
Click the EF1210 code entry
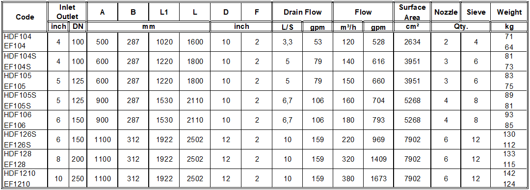[x=18, y=183]
